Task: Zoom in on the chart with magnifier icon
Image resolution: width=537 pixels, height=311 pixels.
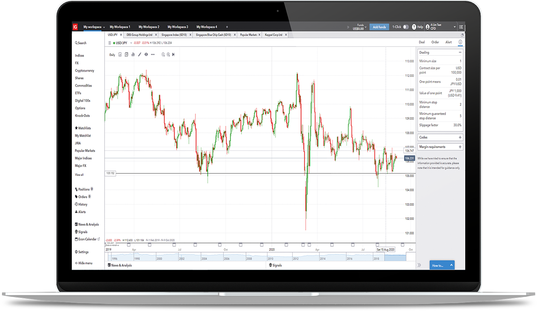Action: tap(169, 54)
